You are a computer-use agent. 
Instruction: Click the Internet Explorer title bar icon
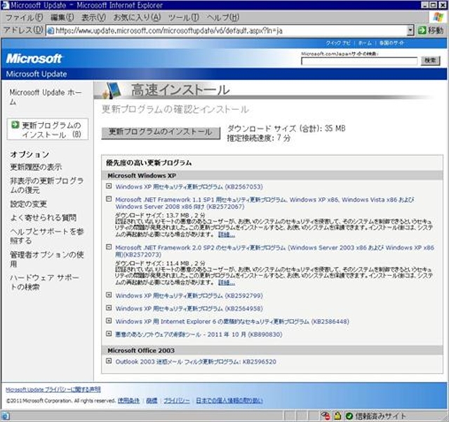[x=5, y=5]
